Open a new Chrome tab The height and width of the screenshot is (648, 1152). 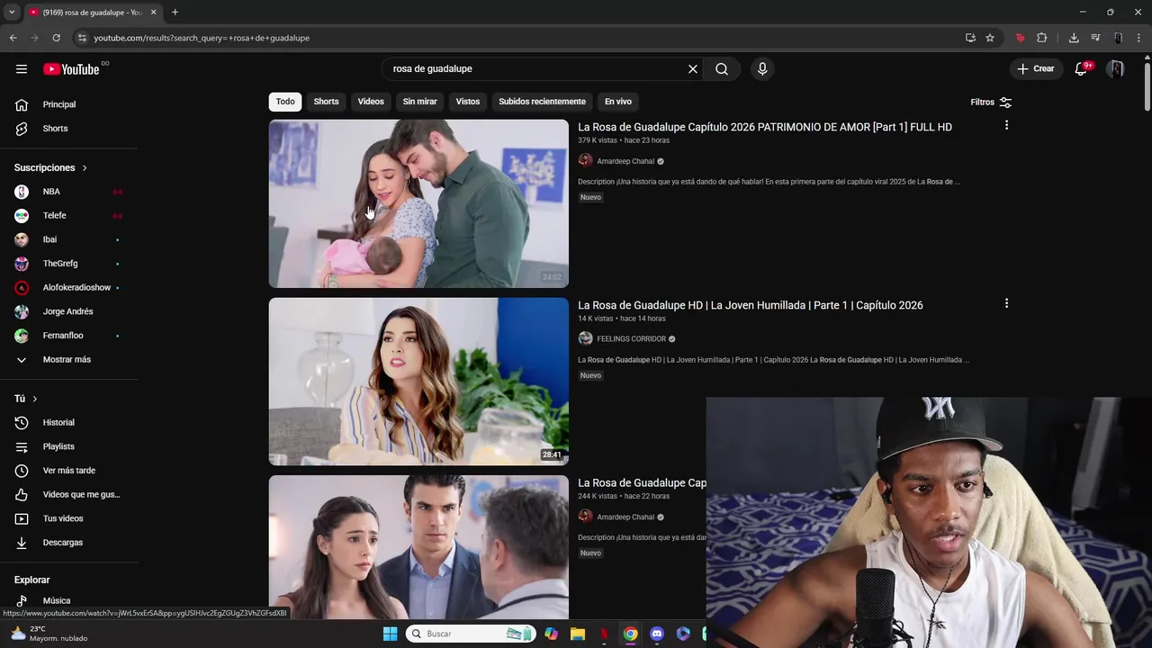175,12
